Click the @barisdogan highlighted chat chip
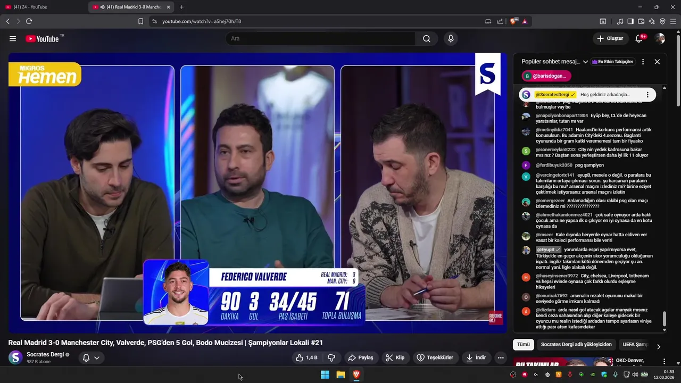This screenshot has width=681, height=383. (546, 76)
